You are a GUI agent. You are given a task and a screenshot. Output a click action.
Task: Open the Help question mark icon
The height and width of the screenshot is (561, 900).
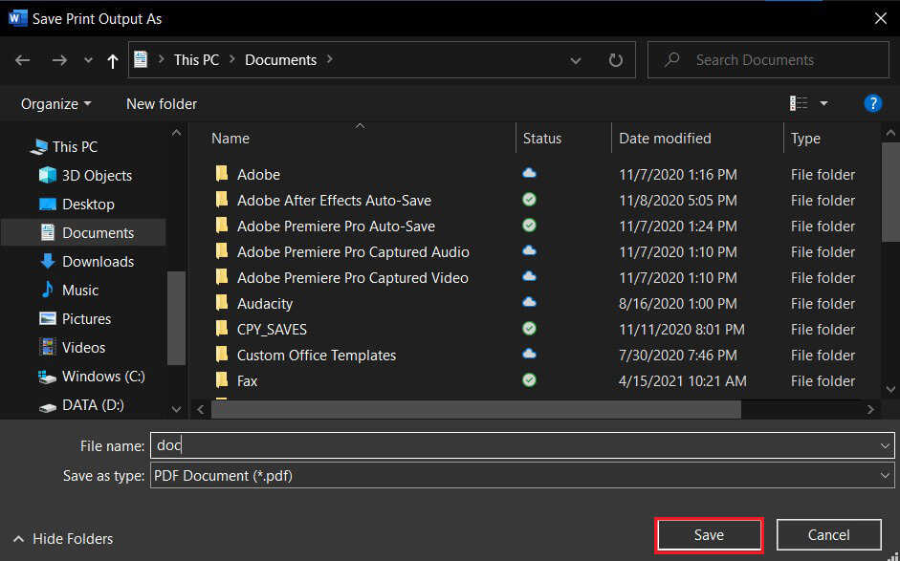tap(872, 103)
